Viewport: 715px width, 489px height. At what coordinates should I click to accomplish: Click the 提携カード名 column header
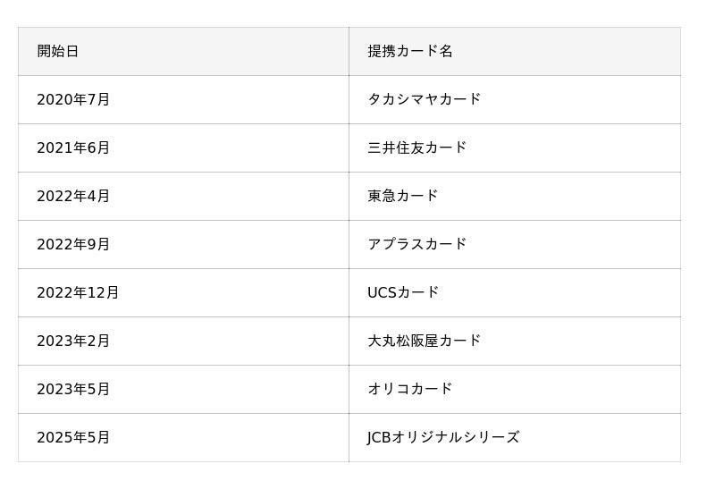coord(410,51)
